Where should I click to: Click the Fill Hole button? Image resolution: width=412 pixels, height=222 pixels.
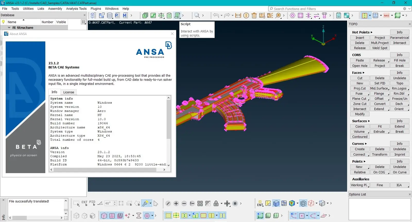[400, 60]
